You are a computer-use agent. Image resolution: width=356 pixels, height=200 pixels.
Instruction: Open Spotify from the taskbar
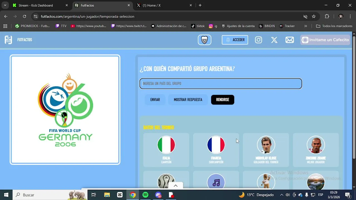click(x=145, y=195)
